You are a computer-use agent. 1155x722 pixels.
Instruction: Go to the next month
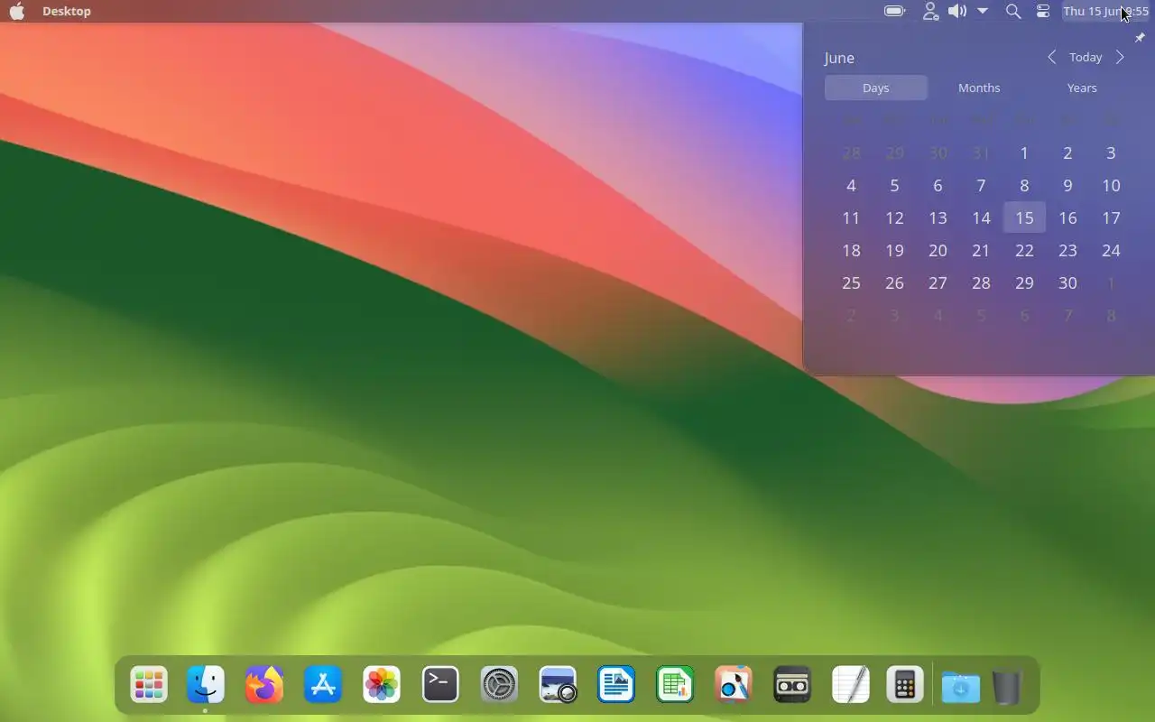coord(1120,57)
